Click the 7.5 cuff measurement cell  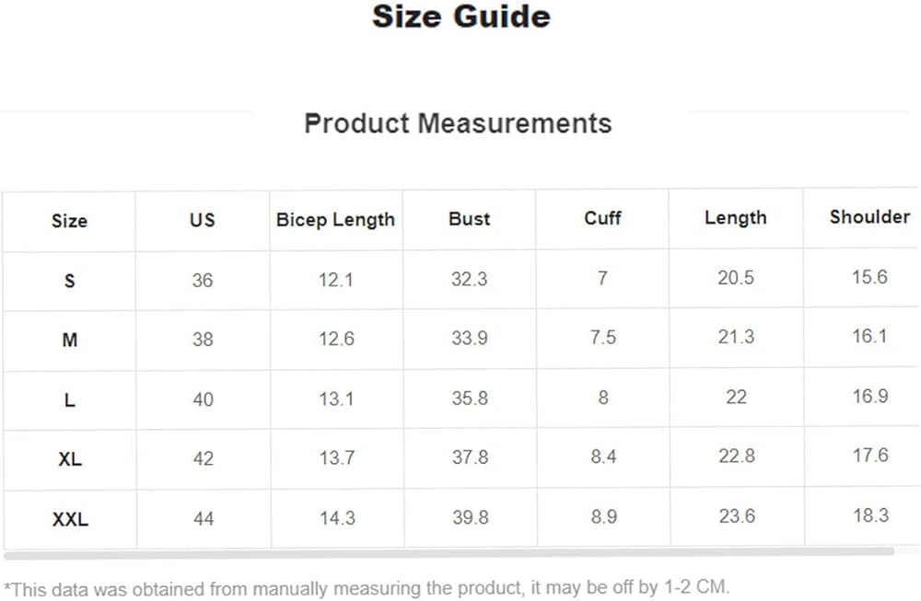pyautogui.click(x=602, y=338)
